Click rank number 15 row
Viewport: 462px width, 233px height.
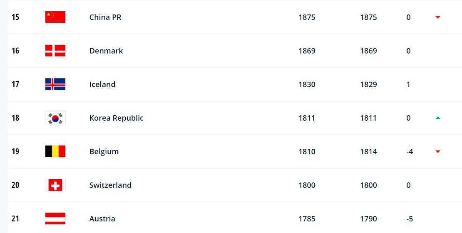coord(235,17)
